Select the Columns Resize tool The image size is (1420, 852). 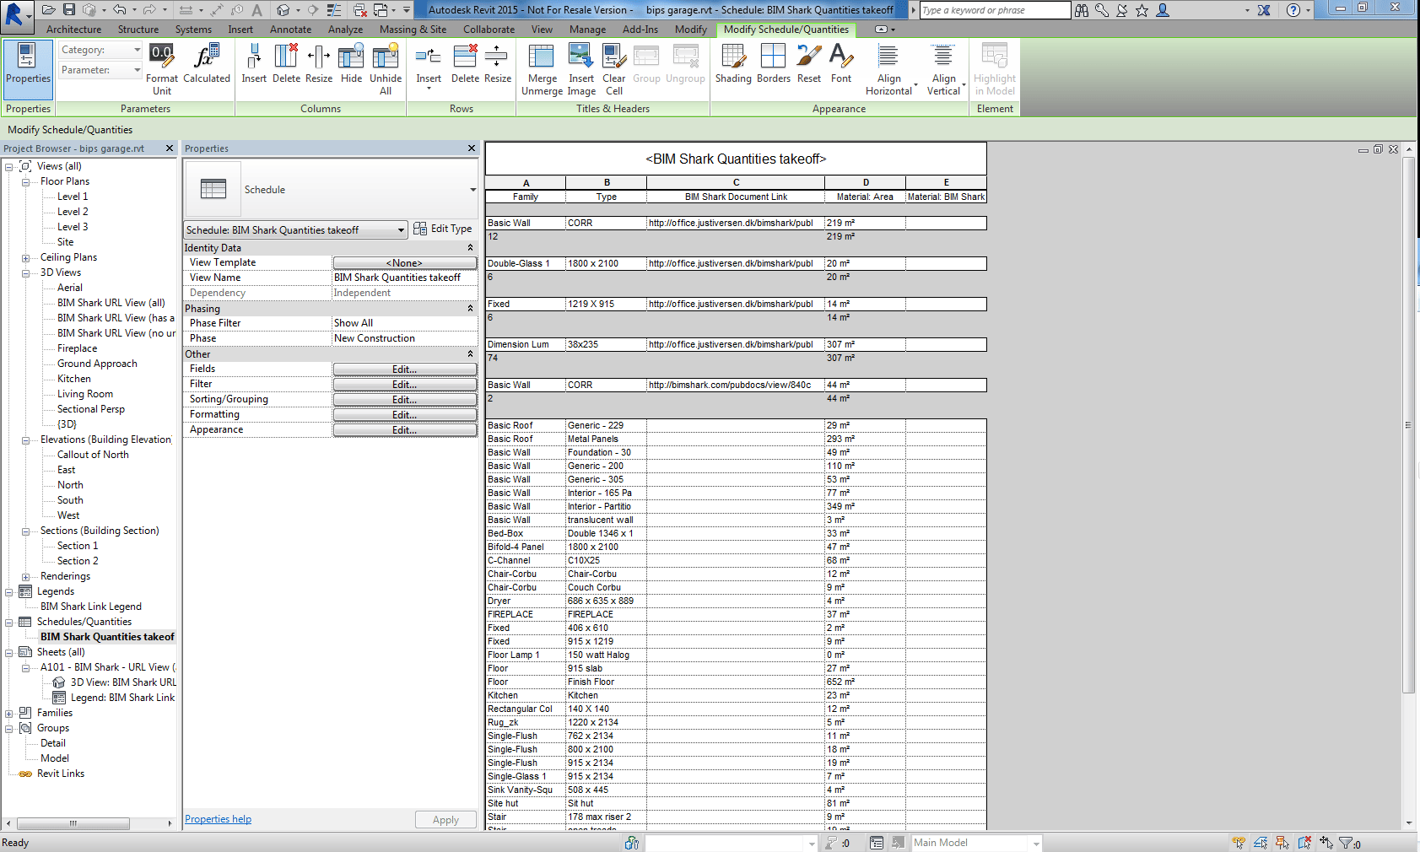(x=319, y=64)
